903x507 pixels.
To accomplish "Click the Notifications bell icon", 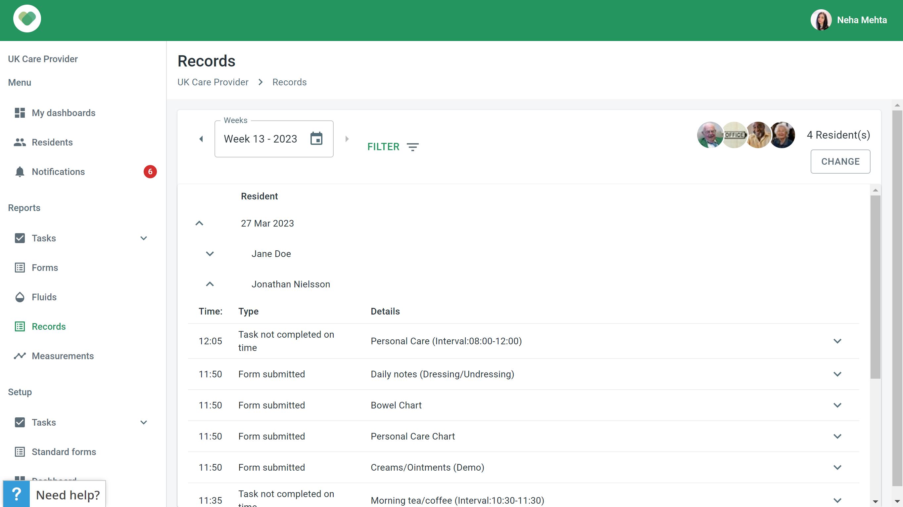I will (x=20, y=172).
